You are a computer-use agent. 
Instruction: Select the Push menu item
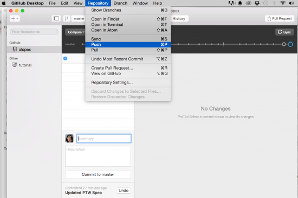[128, 44]
